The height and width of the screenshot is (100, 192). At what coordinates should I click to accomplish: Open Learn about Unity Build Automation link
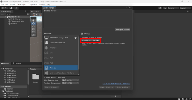point(116,84)
